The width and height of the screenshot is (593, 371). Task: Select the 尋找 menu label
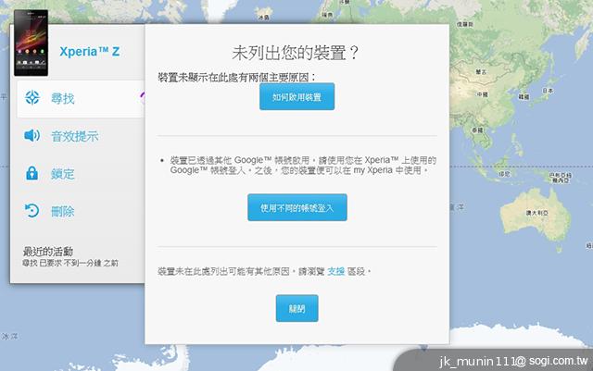point(63,99)
